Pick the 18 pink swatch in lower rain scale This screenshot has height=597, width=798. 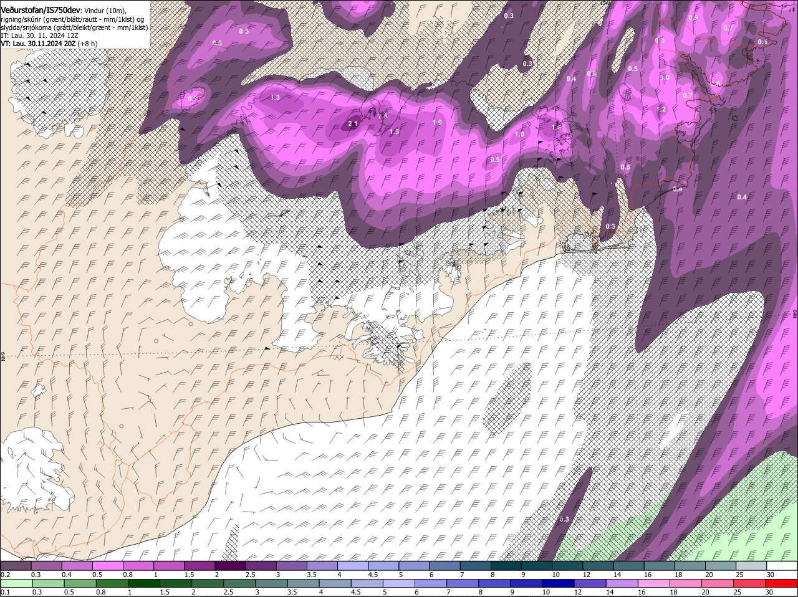click(686, 583)
